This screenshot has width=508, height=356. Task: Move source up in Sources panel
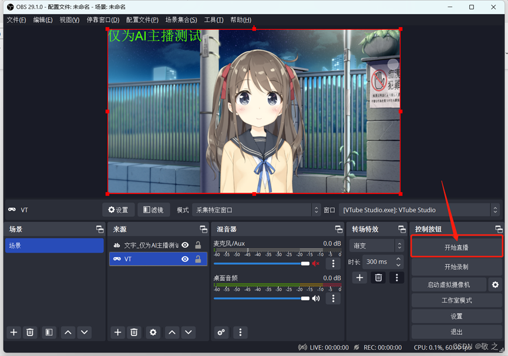pyautogui.click(x=172, y=333)
